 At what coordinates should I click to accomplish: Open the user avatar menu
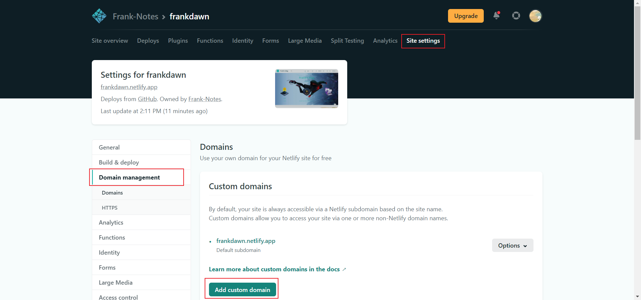coord(536,16)
